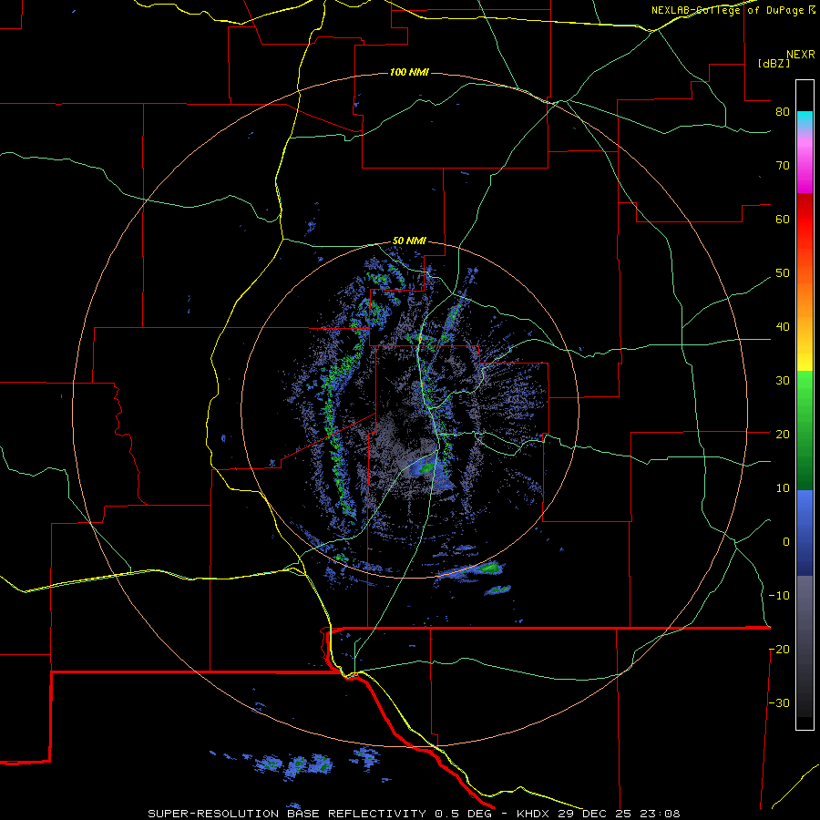Click the 10 value on the dBZ scale
Screen dimensions: 820x820
pos(783,488)
